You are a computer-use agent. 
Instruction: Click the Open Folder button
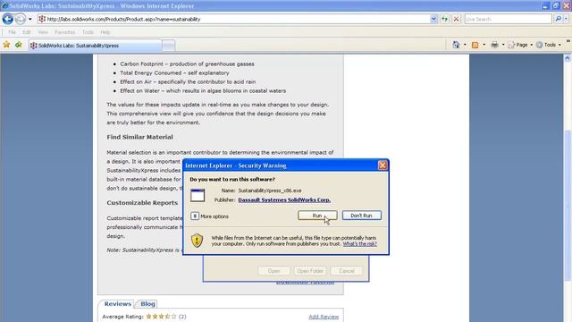click(x=310, y=271)
